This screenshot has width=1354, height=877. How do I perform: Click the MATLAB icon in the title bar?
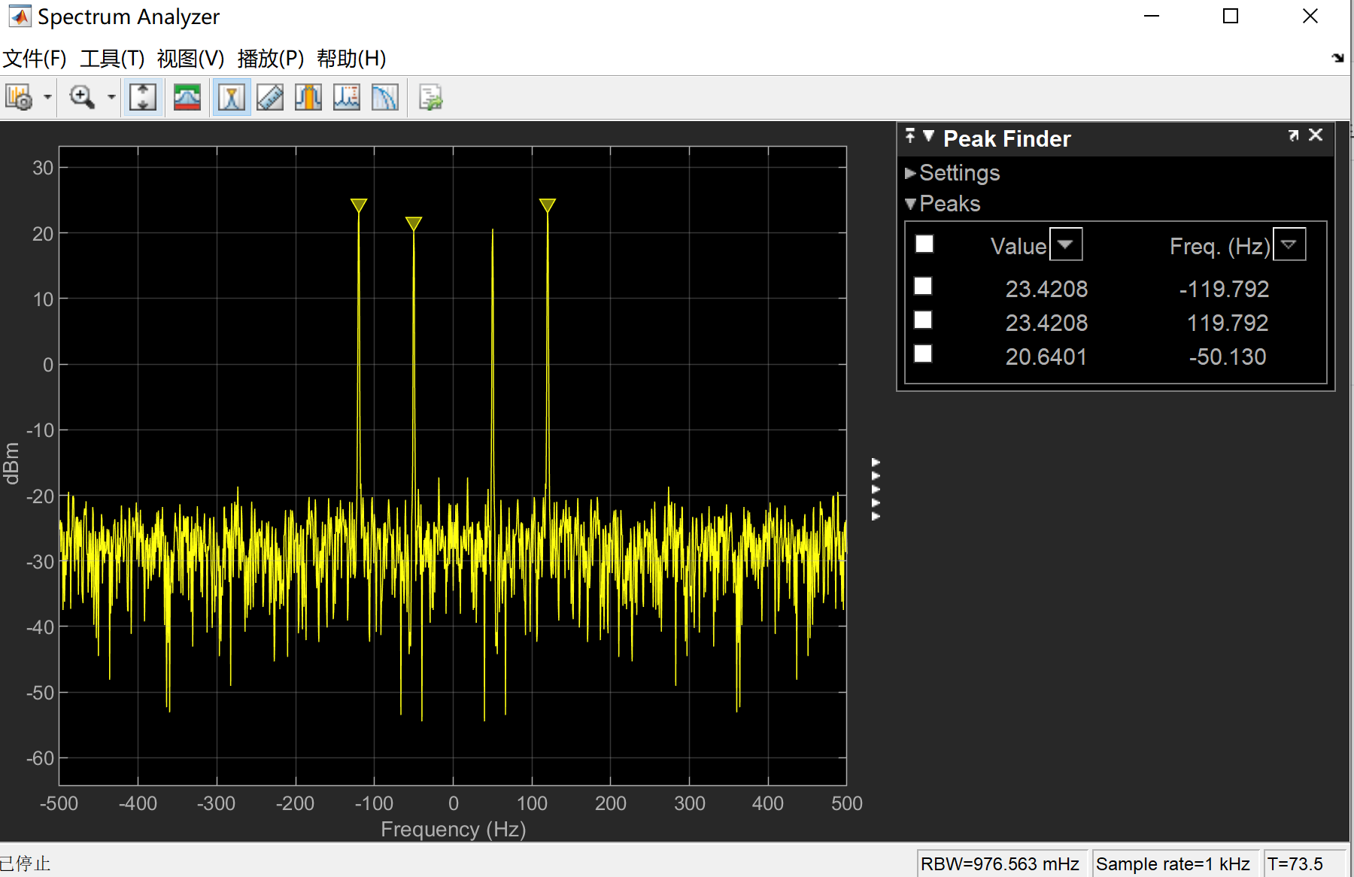coord(20,16)
